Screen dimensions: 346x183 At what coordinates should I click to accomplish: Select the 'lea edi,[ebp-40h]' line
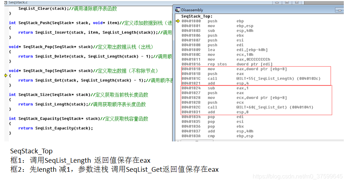coord(225,50)
